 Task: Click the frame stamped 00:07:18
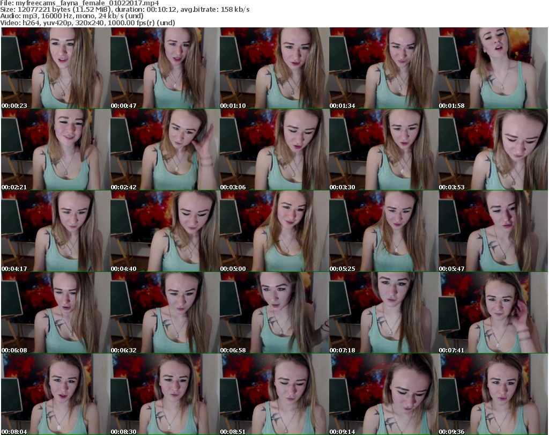click(x=384, y=313)
